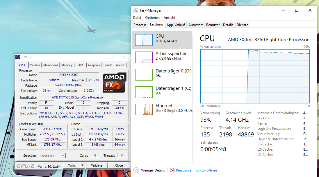Viewport: 319px width, 177px height.
Task: Click the Core Speed 3951.37 MHz value
Action: [52, 129]
